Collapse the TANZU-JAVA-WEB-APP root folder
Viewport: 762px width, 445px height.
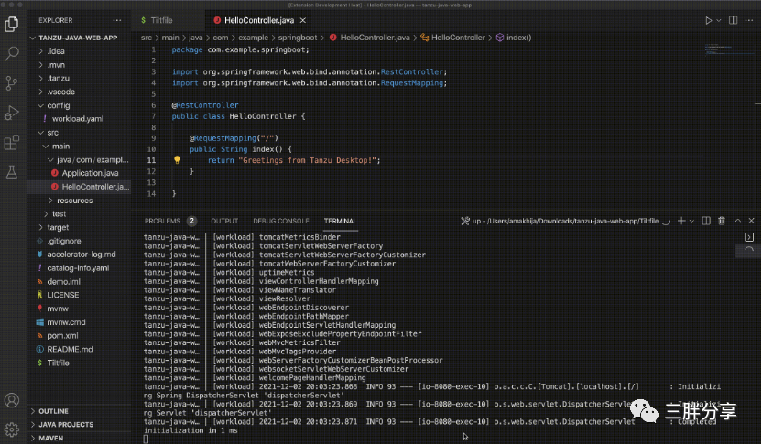(x=79, y=38)
